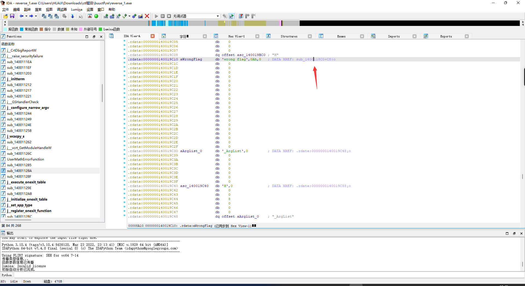This screenshot has width=525, height=286.
Task: Open the dropdown next to the green S-plus icon
Action: (129, 16)
